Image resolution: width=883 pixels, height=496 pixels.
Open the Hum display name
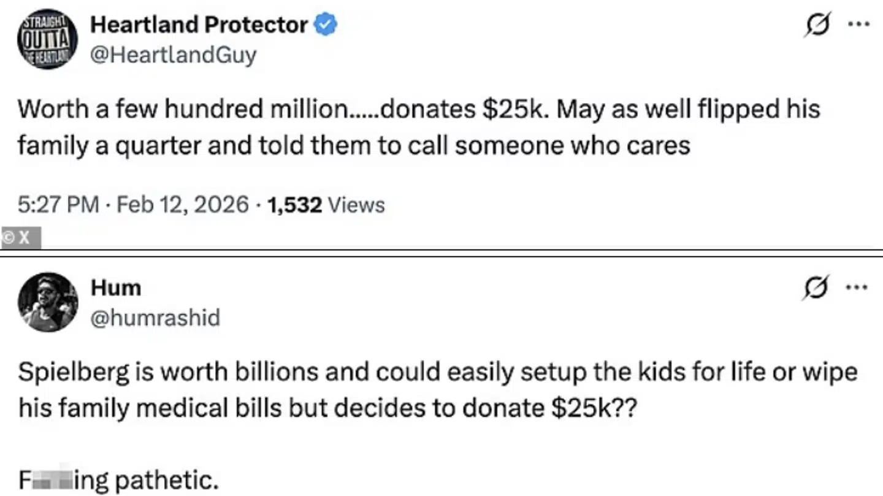coord(115,287)
